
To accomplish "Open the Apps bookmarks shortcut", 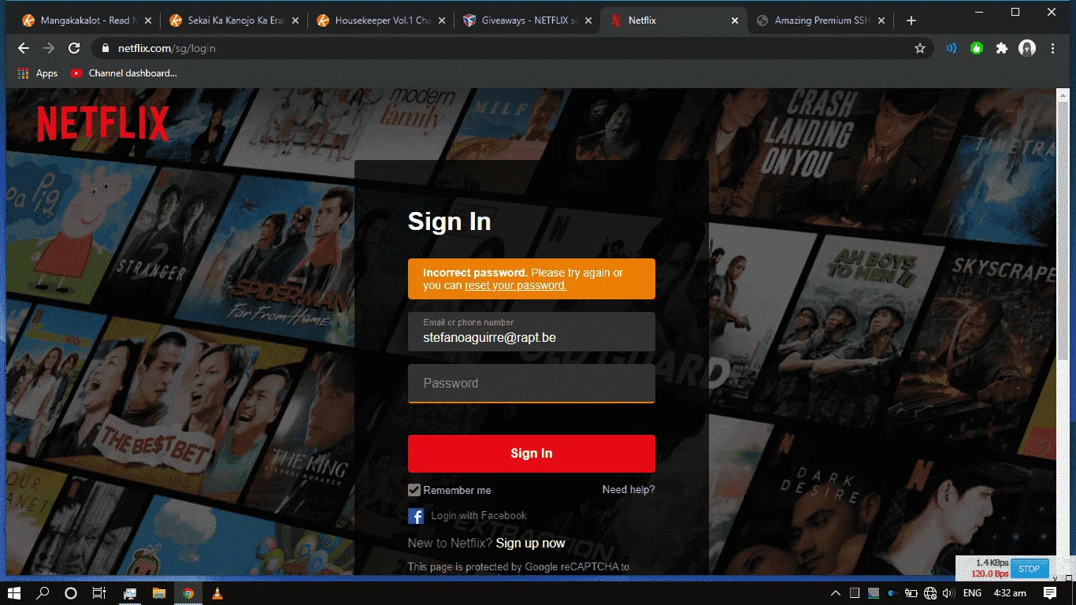I will (38, 73).
